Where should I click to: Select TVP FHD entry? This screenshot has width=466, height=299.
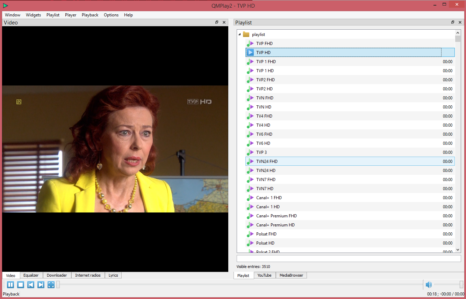pos(350,43)
